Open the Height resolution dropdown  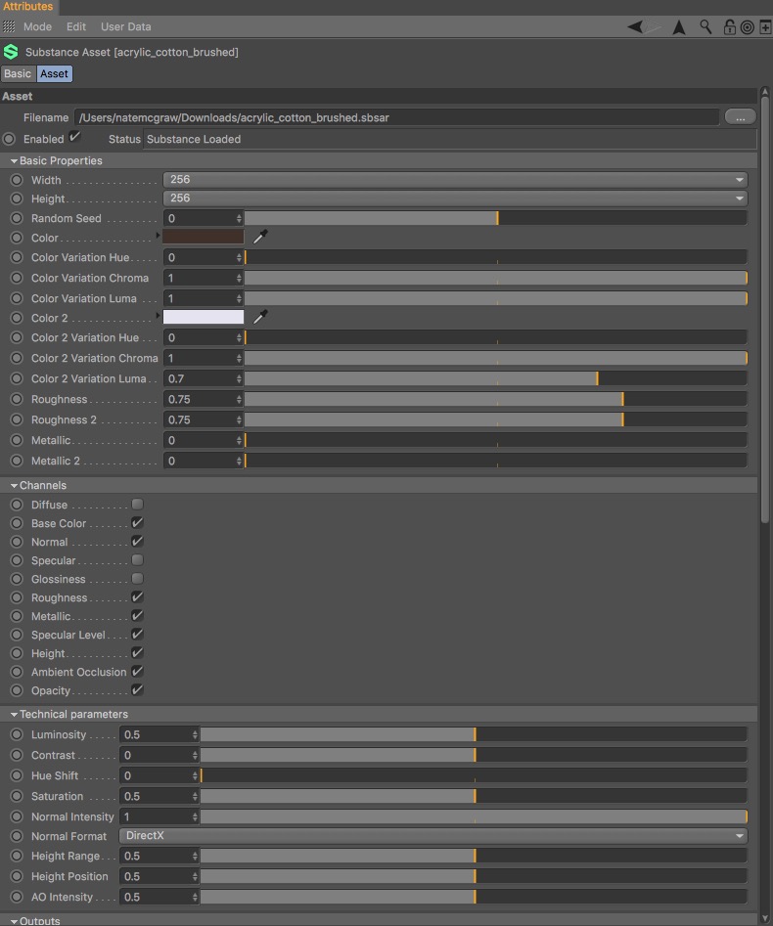[455, 198]
